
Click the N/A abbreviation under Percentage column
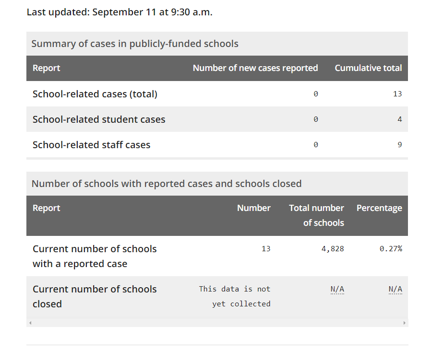click(x=395, y=289)
